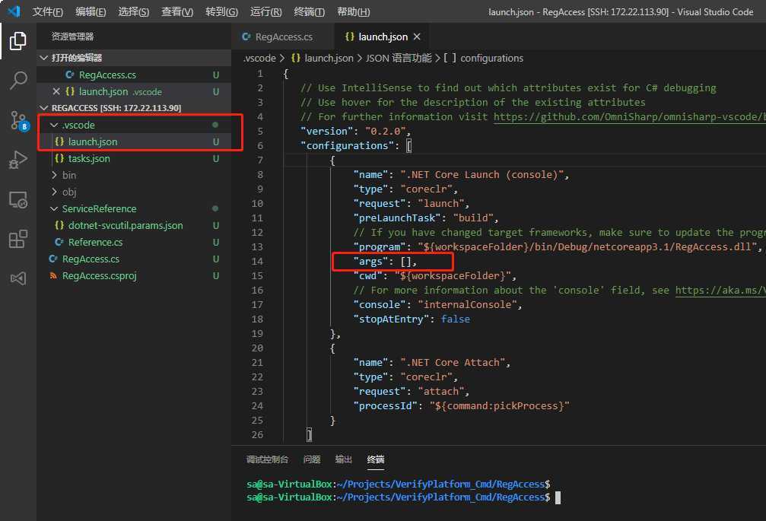Screen dimensions: 766x521
Task: Open the Run and Debug view
Action: click(x=18, y=160)
